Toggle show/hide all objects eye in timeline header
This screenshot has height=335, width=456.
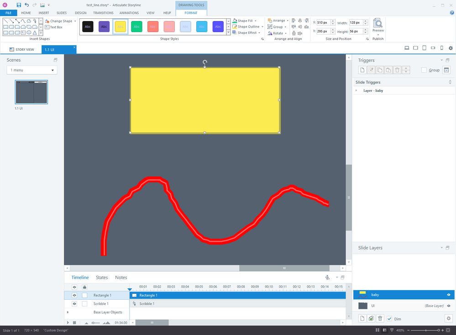pyautogui.click(x=74, y=287)
